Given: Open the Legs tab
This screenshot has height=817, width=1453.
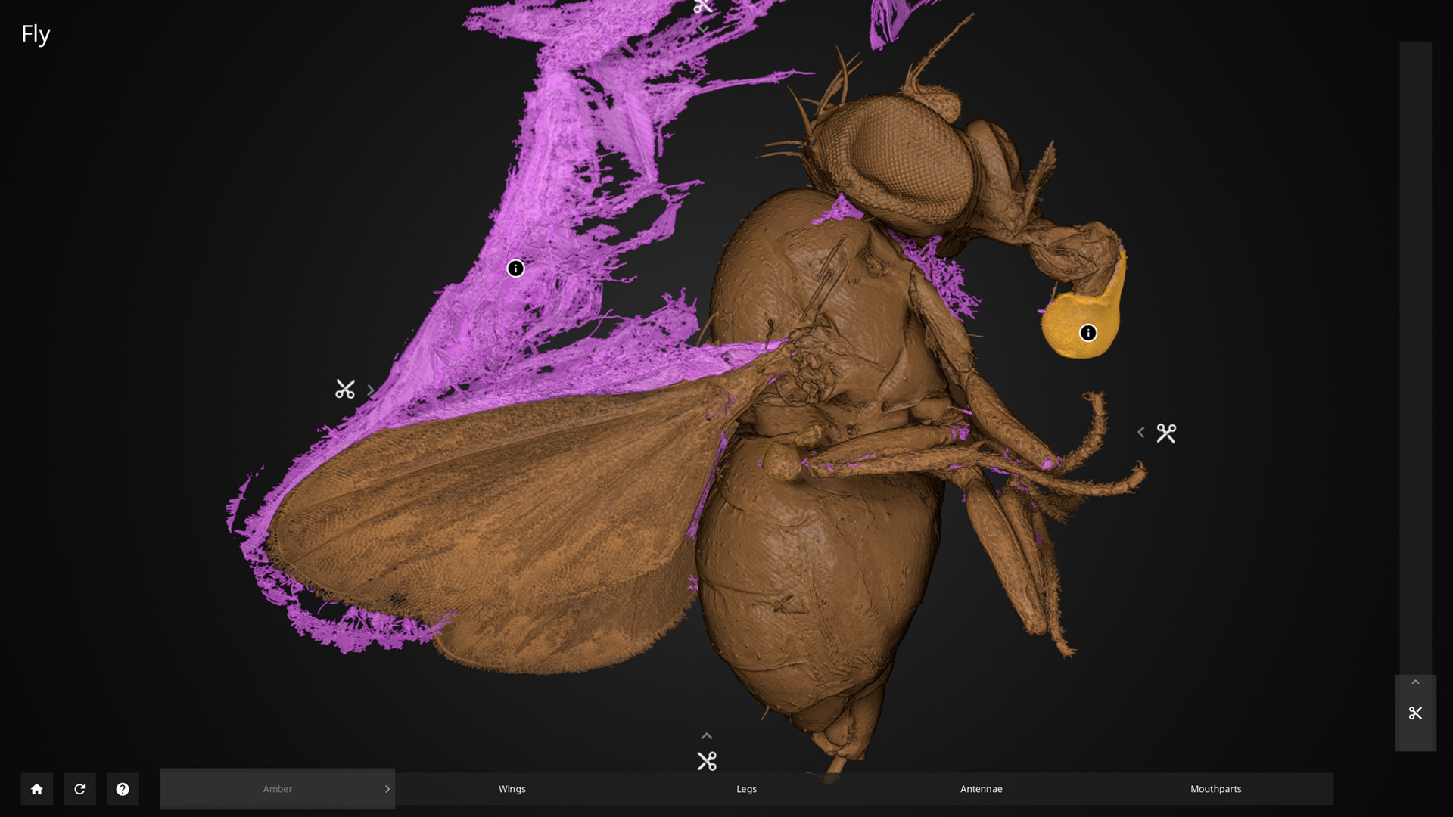Looking at the screenshot, I should point(746,789).
